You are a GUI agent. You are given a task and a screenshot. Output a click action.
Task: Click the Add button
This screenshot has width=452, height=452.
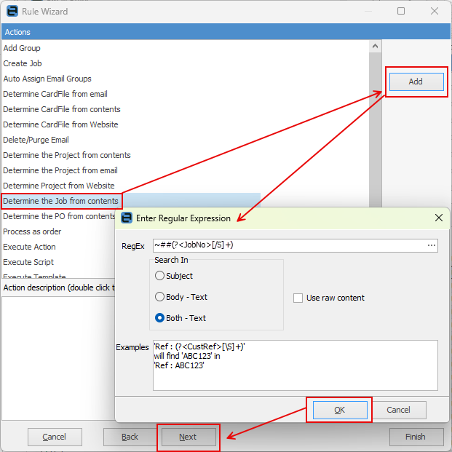coord(416,82)
